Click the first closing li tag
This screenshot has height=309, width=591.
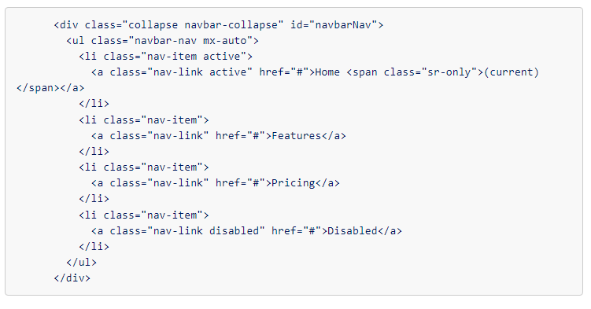point(94,104)
